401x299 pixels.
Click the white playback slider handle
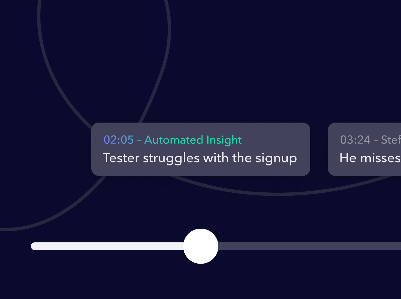[201, 246]
